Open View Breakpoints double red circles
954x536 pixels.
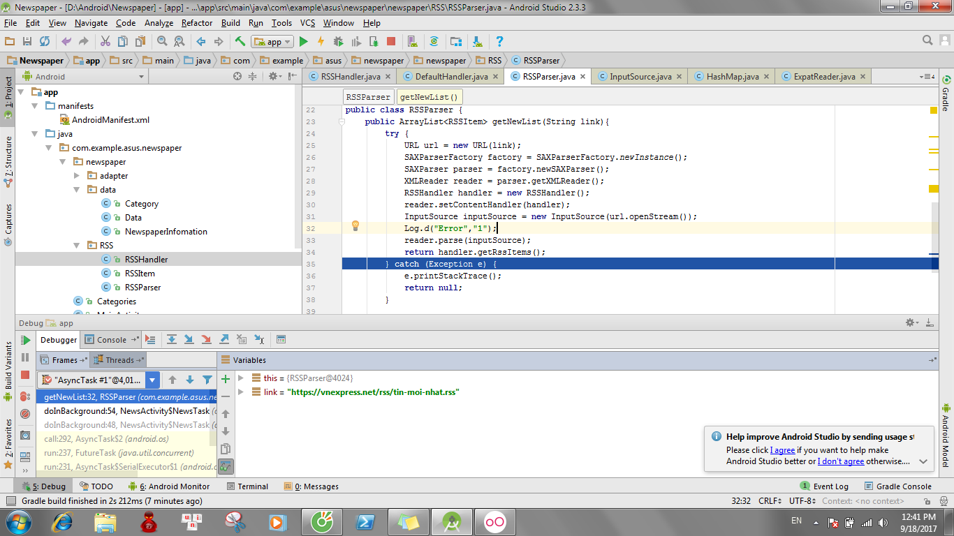[25, 396]
